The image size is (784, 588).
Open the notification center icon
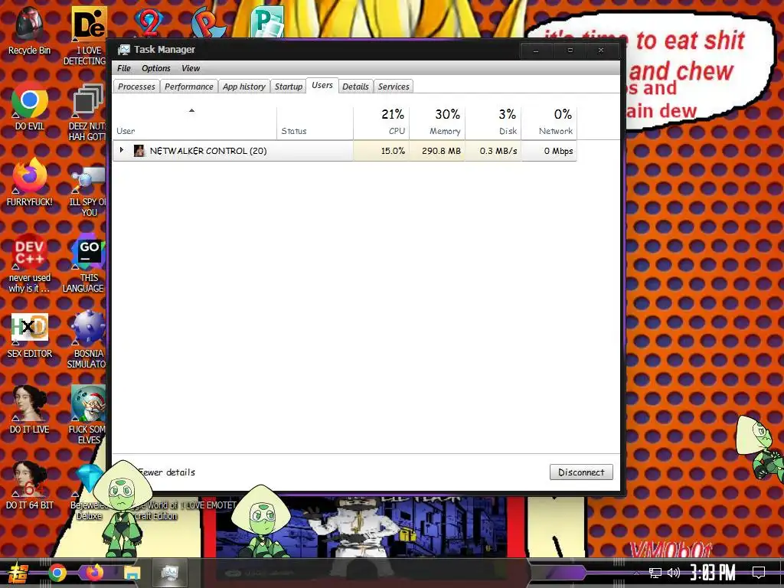[x=759, y=573]
